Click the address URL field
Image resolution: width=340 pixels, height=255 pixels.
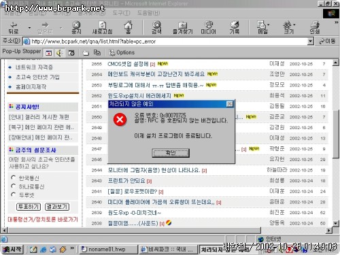tap(168, 41)
